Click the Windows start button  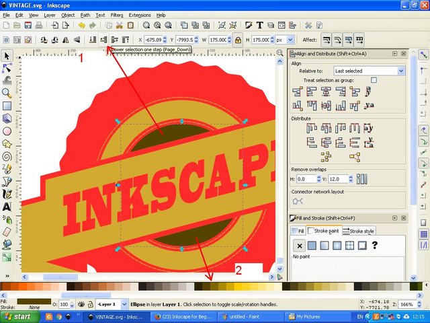pos(19,317)
